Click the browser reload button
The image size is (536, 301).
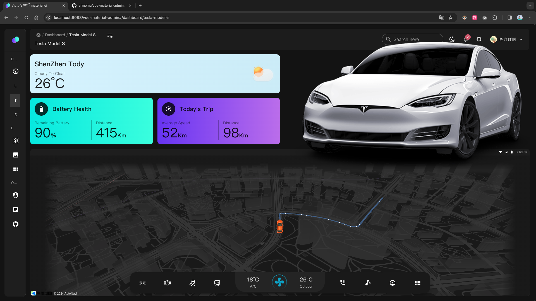[x=26, y=18]
